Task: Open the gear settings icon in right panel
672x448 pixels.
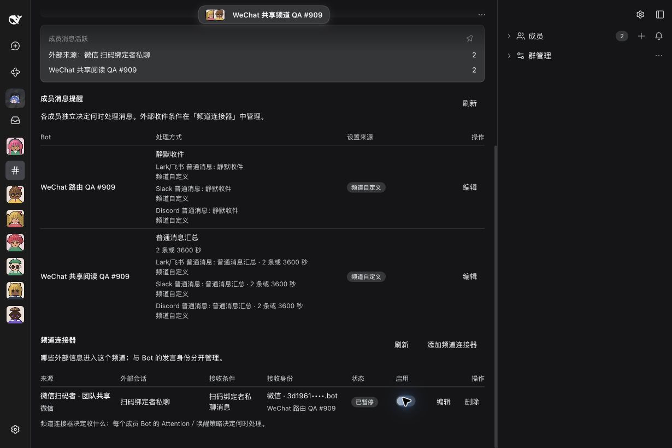Action: point(640,15)
